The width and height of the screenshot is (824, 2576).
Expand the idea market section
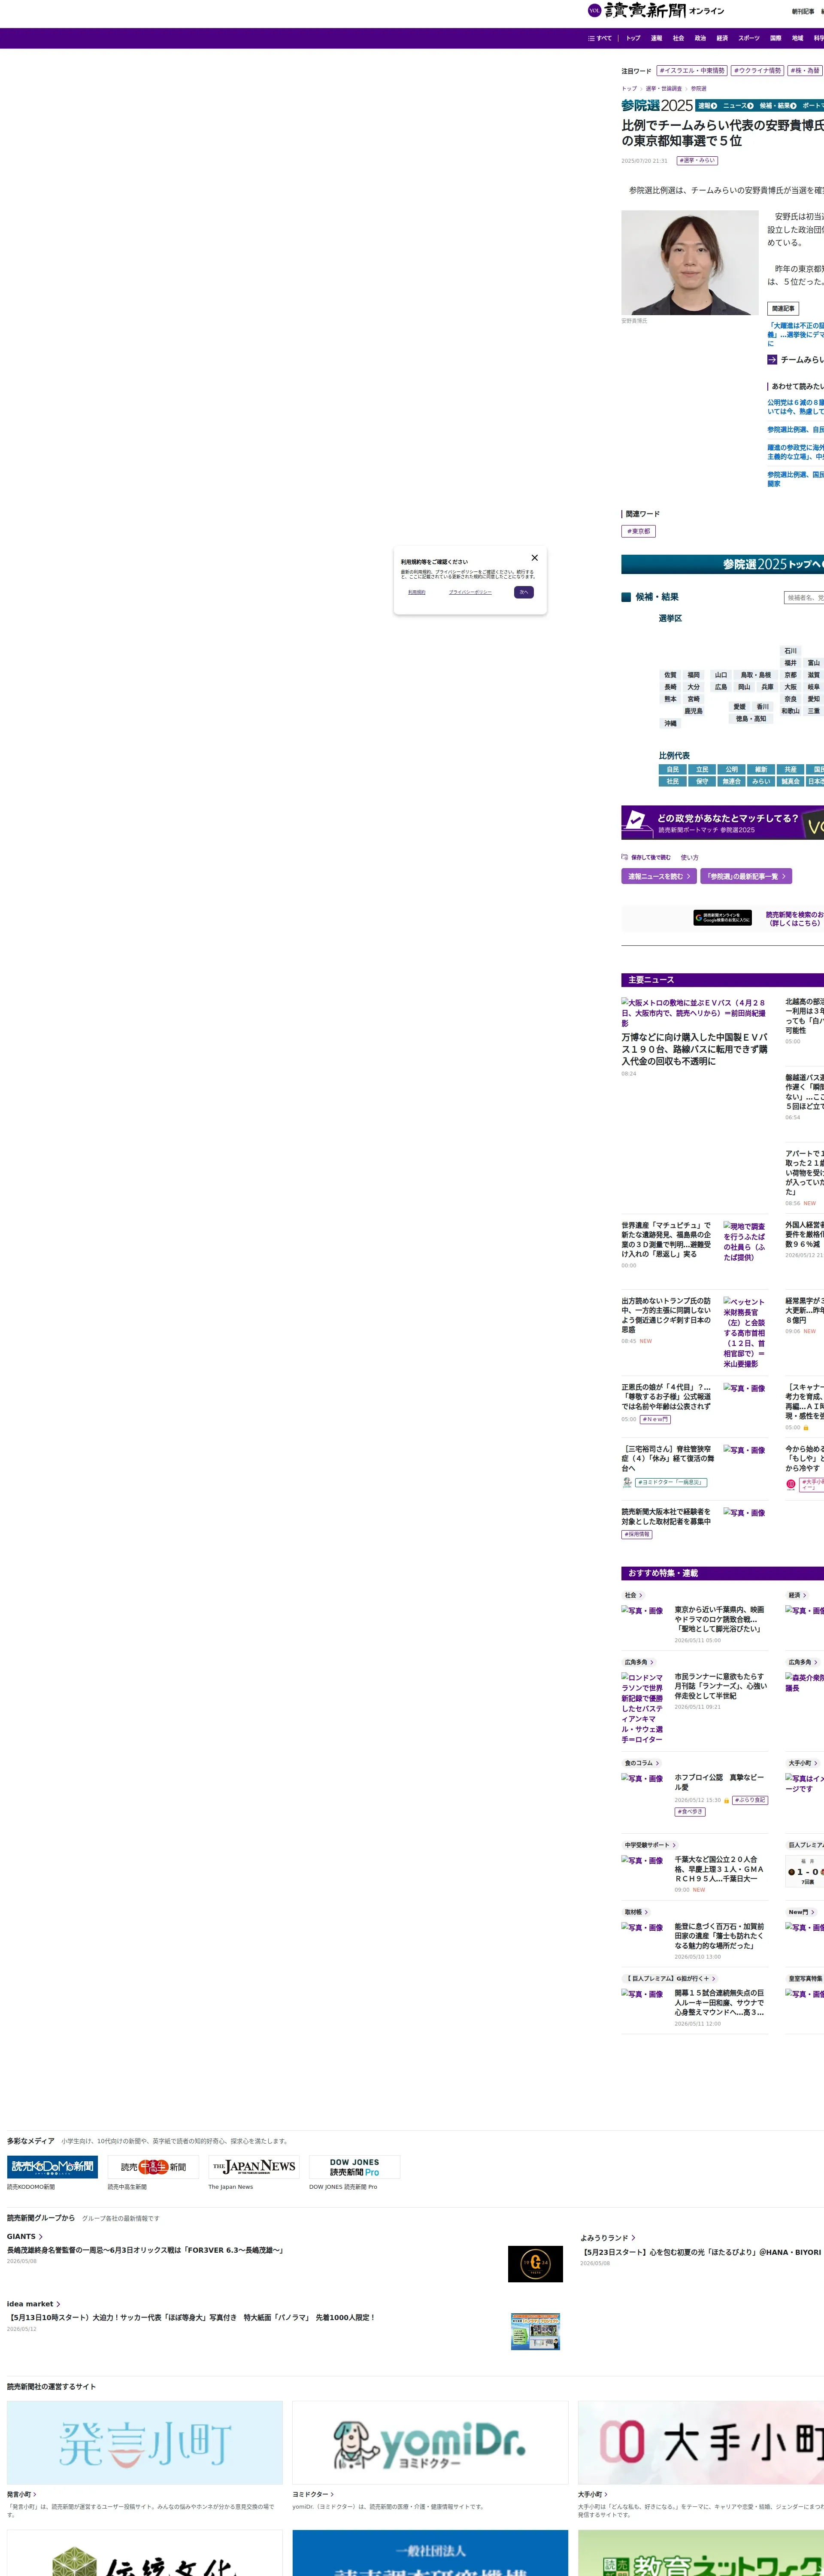point(34,2303)
